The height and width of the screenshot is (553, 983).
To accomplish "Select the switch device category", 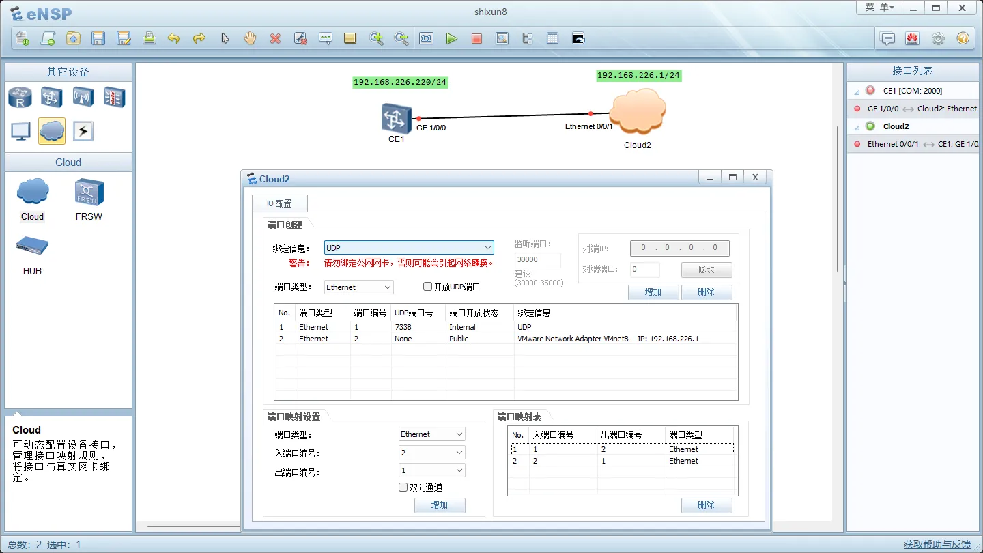I will 52,98.
